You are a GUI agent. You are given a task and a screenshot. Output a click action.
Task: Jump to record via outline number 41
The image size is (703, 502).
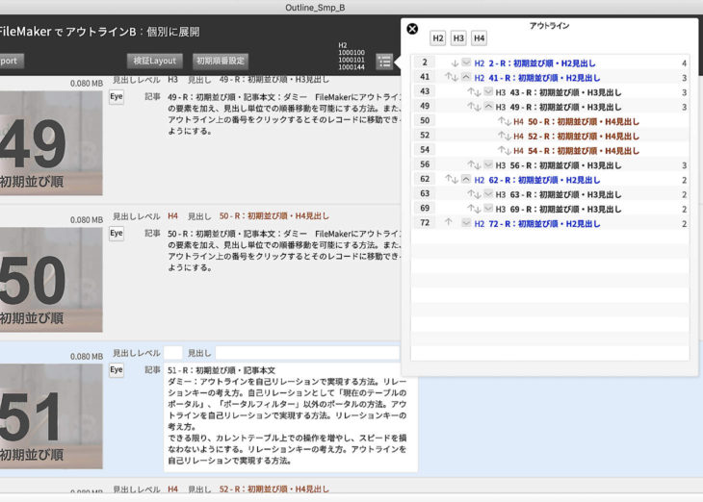tap(425, 77)
